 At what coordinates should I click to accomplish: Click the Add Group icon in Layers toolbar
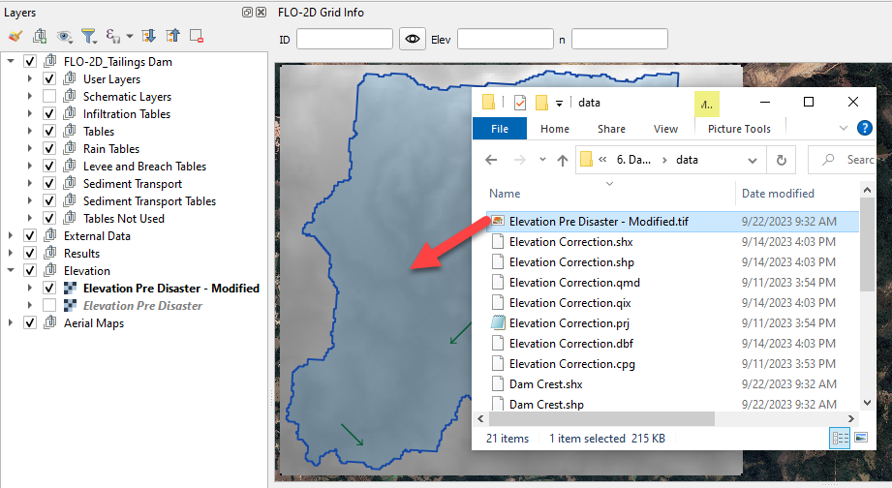click(40, 37)
